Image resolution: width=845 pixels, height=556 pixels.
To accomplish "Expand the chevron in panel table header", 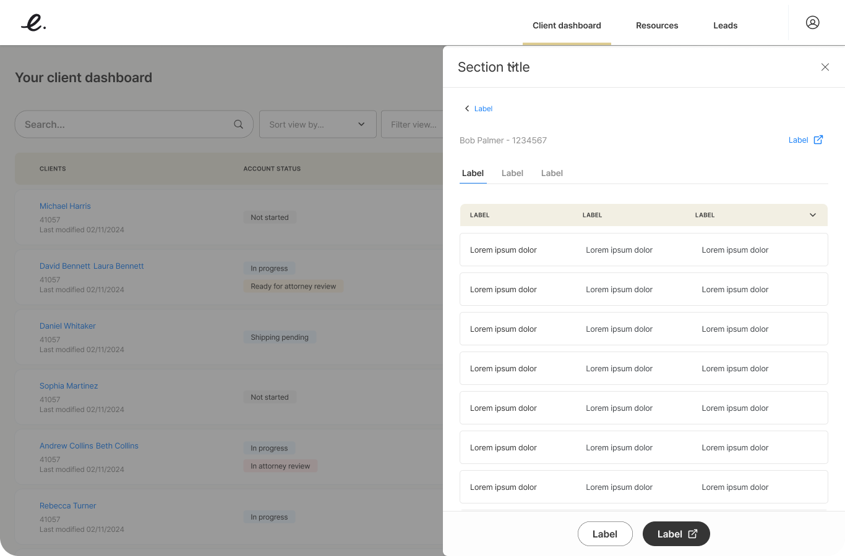I will 813,215.
